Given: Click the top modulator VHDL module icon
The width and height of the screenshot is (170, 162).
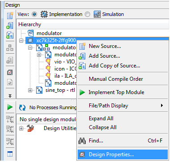Looking at the screenshot, I should click(x=39, y=47).
